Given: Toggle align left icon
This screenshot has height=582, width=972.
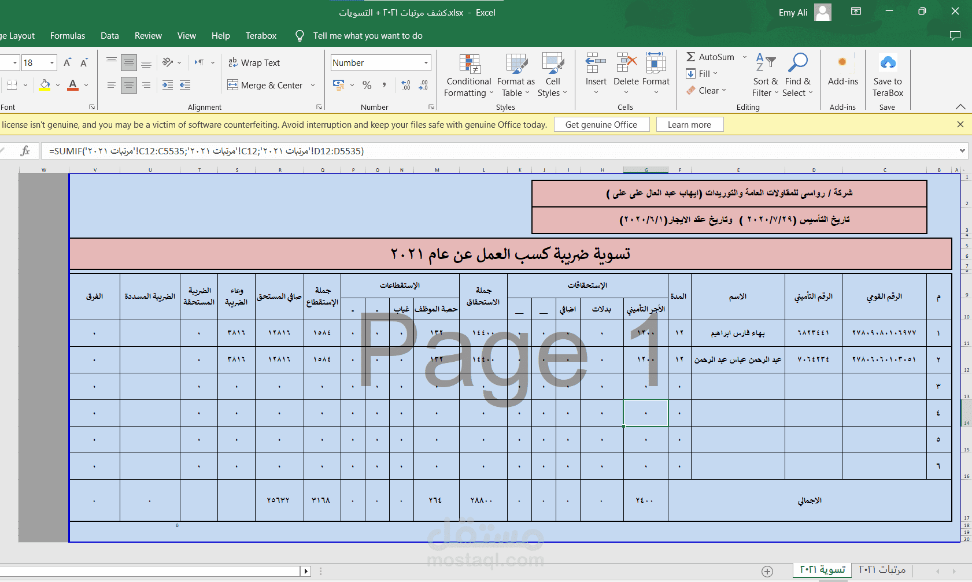Looking at the screenshot, I should tap(112, 85).
